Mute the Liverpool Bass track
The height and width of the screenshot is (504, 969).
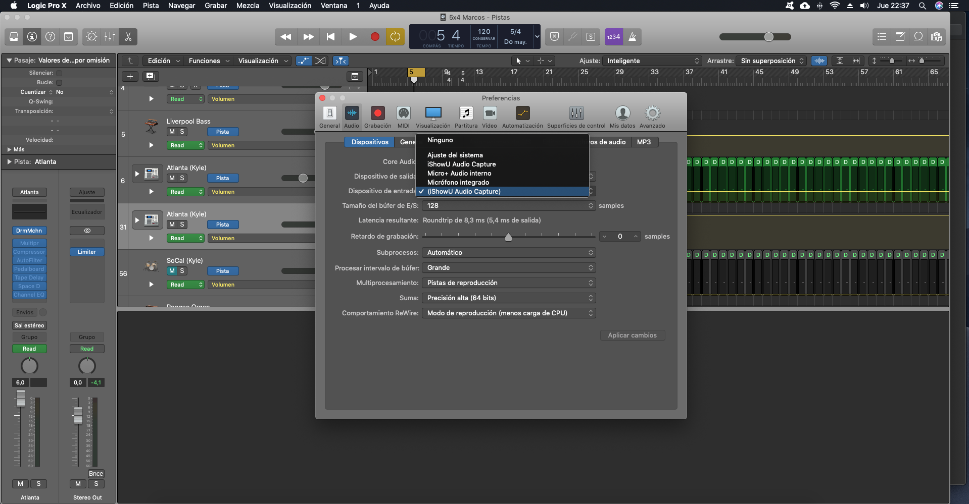[172, 132]
